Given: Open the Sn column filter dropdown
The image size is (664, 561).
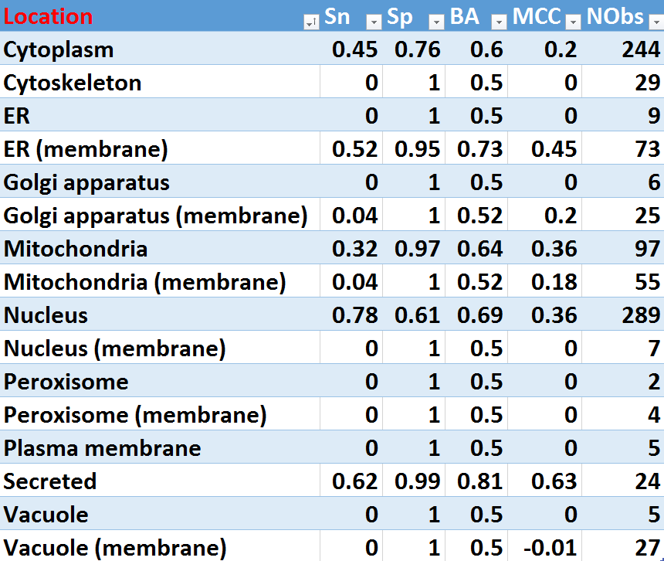Looking at the screenshot, I should coord(374,22).
